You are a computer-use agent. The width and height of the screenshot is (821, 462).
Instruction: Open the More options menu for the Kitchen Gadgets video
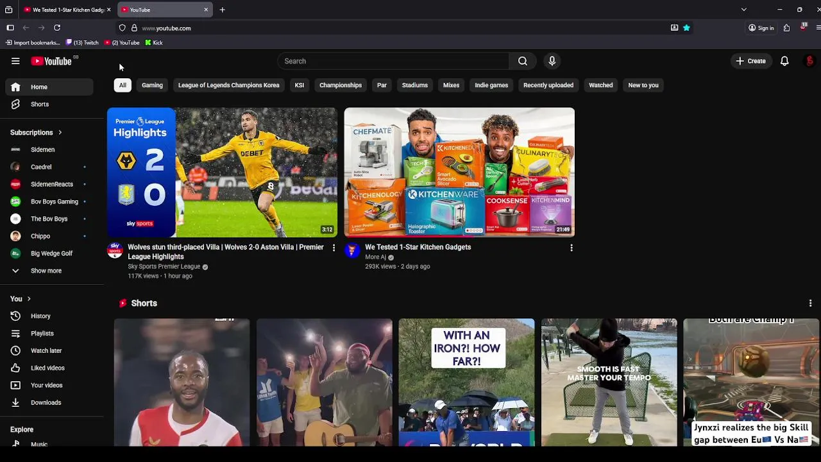[571, 248]
